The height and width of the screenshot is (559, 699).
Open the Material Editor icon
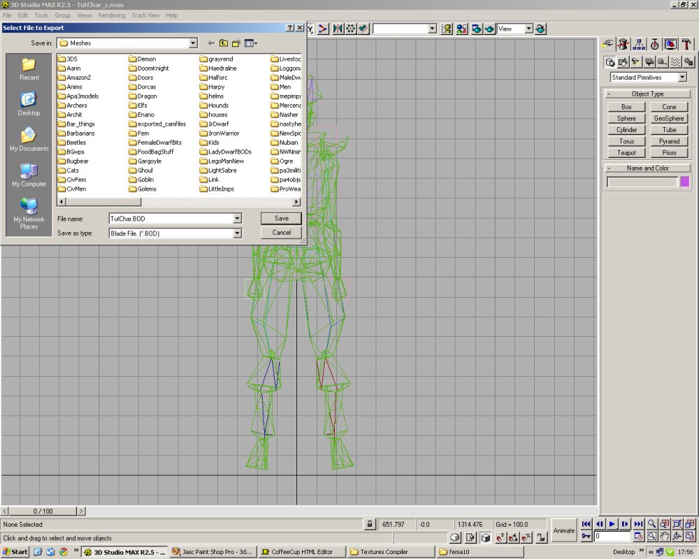[461, 29]
